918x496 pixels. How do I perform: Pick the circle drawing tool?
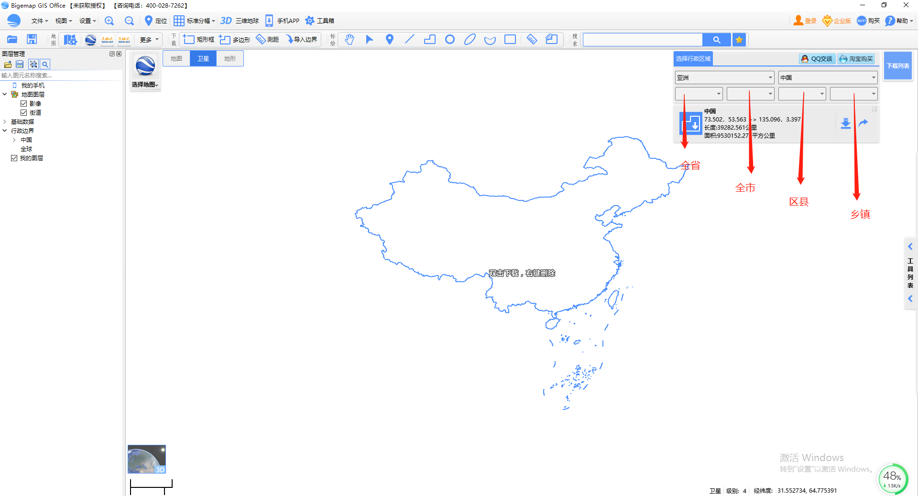tap(449, 39)
